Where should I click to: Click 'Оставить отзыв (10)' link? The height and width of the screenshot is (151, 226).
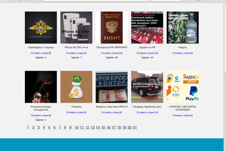pos(147,112)
